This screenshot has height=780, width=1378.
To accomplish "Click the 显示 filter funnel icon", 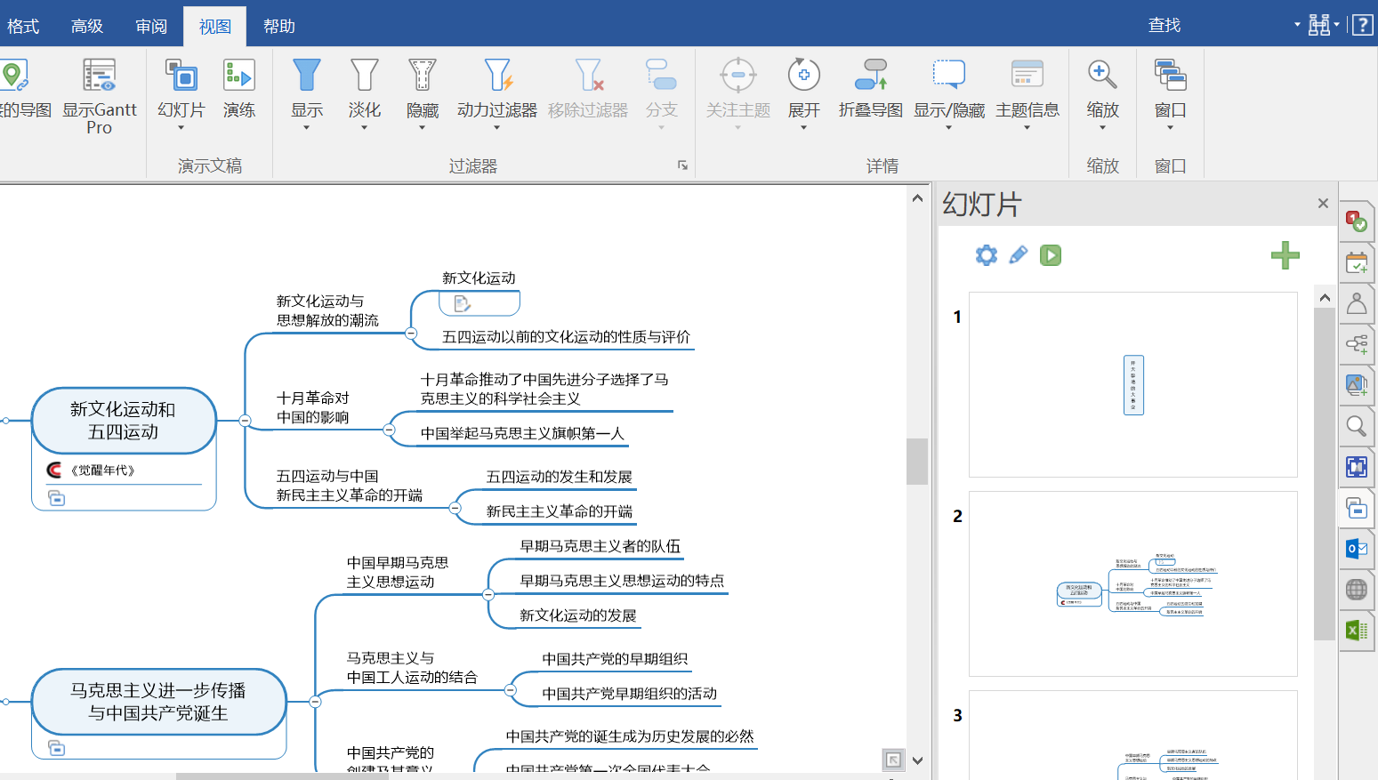I will (306, 76).
